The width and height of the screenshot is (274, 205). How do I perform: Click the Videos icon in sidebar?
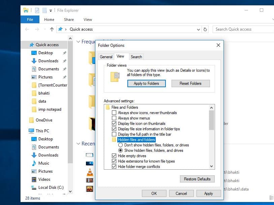34,179
